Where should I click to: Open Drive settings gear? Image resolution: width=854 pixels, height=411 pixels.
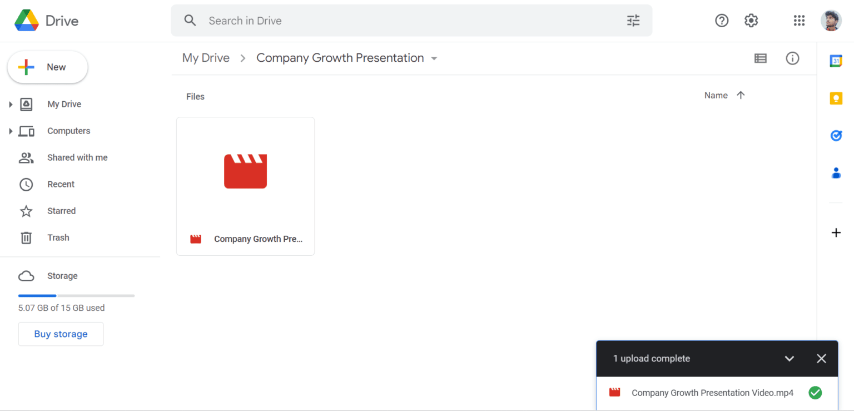tap(751, 20)
